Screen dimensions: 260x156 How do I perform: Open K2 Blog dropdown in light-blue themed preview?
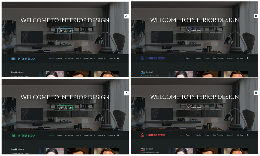[x=111, y=58]
